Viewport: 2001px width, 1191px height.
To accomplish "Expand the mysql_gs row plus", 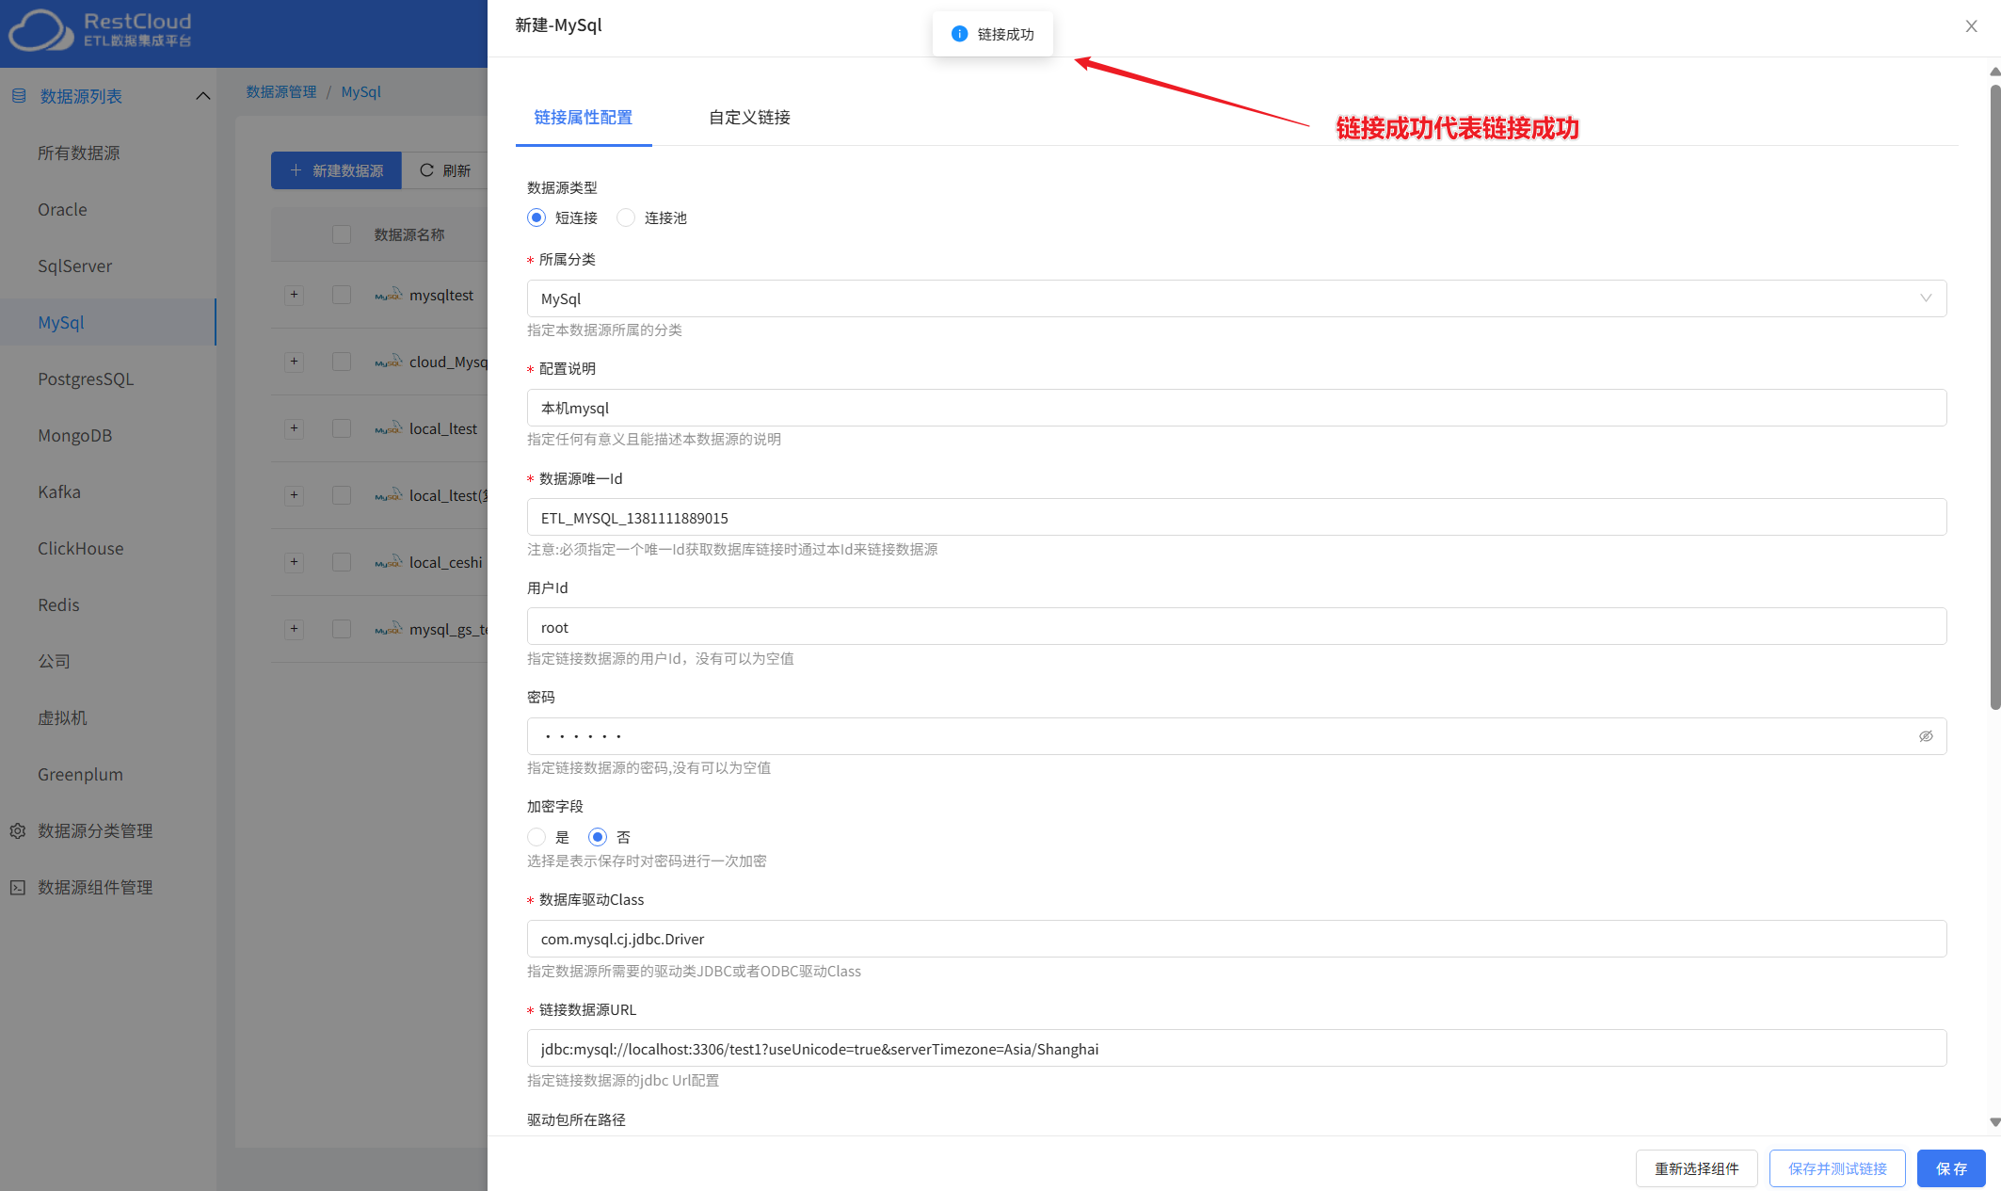I will [x=295, y=629].
